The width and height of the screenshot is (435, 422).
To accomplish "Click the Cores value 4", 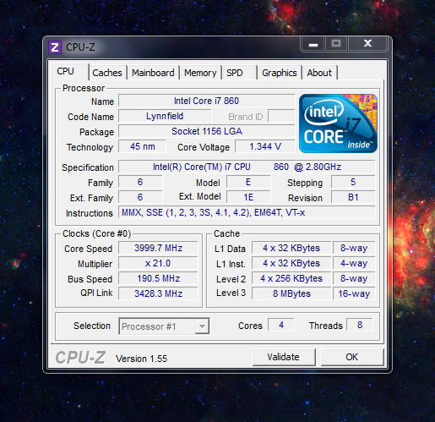I will pos(281,325).
